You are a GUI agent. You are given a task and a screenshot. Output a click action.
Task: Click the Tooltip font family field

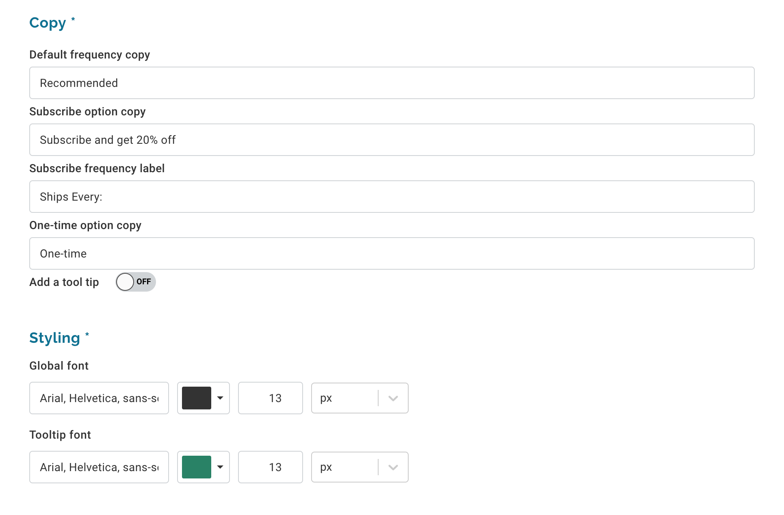[x=99, y=467]
